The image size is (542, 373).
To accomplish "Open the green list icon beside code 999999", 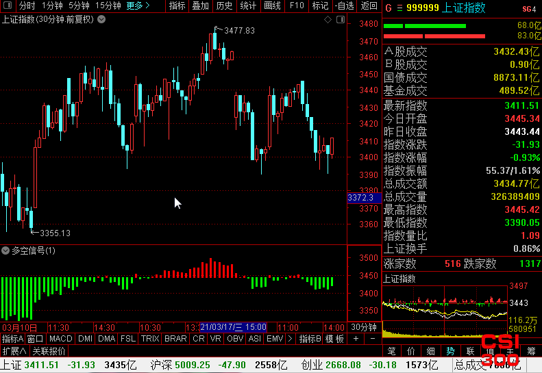I will (399, 8).
